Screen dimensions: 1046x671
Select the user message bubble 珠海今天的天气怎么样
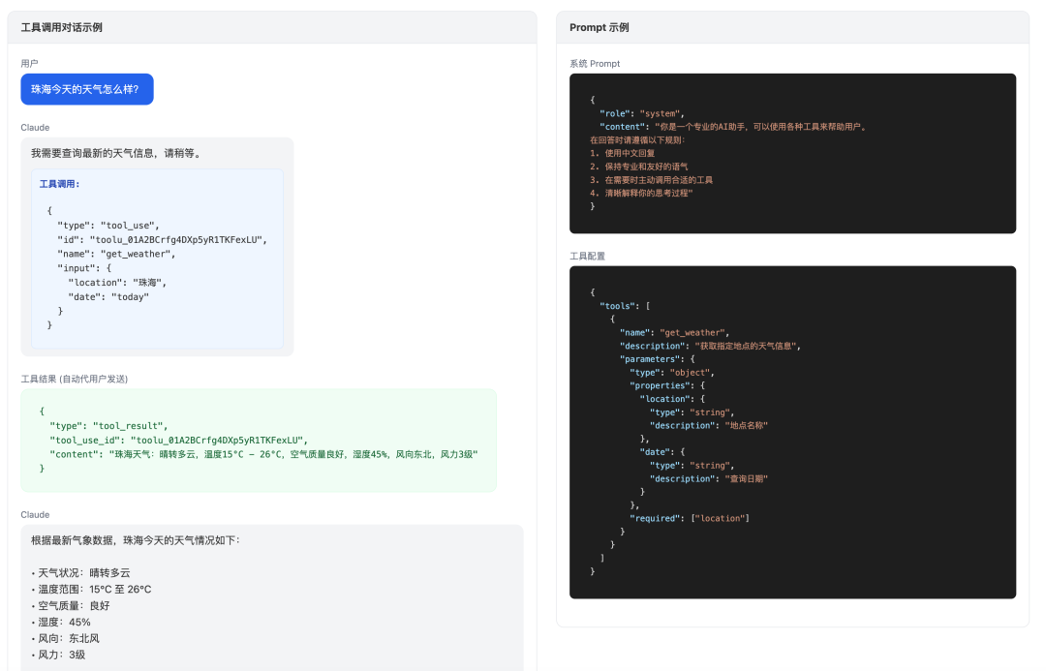[x=86, y=89]
